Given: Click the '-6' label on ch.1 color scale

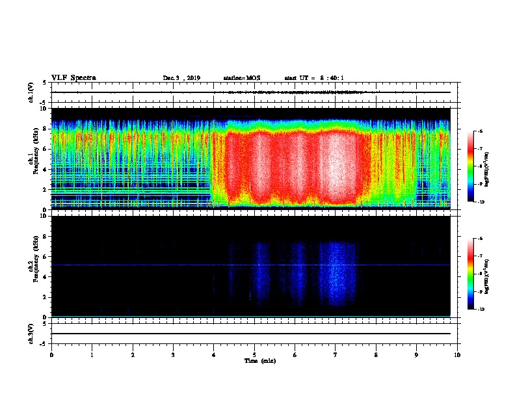Looking at the screenshot, I should tap(479, 131).
